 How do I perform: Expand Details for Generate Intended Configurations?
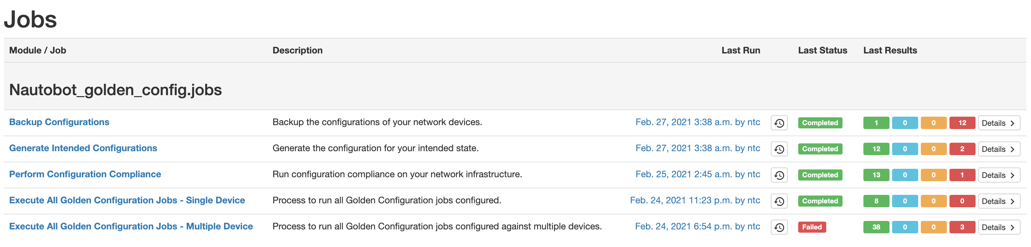coord(999,149)
